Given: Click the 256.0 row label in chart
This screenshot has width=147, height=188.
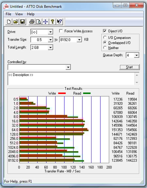Looking at the screenshot, I should point(14,139).
